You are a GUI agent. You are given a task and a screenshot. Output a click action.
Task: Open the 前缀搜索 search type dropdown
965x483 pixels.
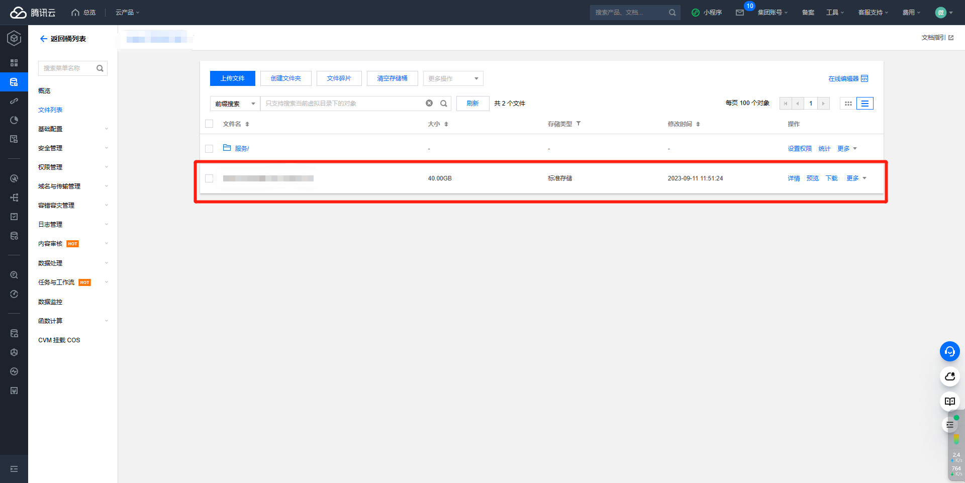pos(235,104)
